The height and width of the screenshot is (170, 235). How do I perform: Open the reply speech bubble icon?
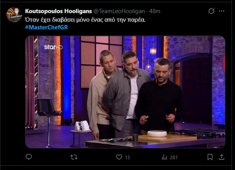click(29, 157)
